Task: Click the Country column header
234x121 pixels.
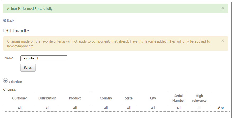Action: coord(106,98)
